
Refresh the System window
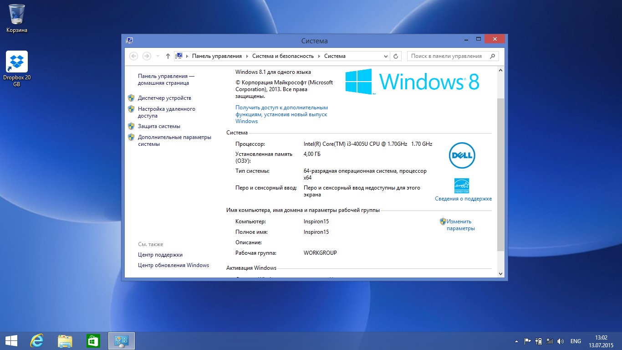click(396, 56)
